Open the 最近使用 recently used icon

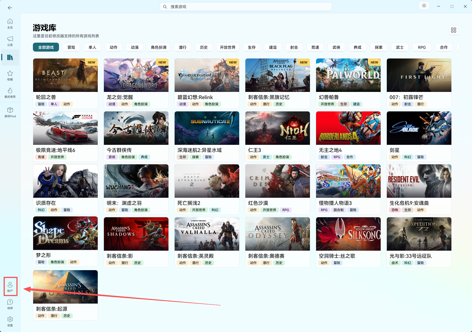pos(10,93)
